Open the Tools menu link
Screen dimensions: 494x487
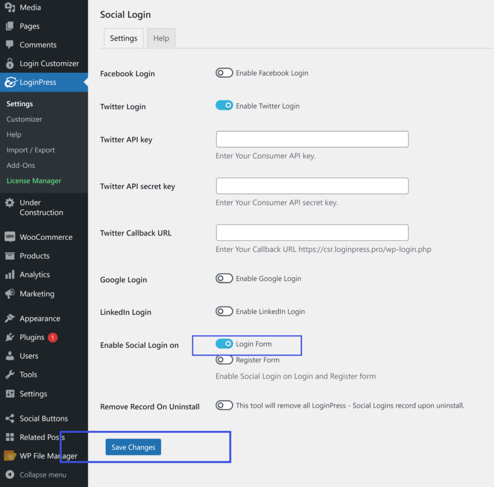point(28,375)
